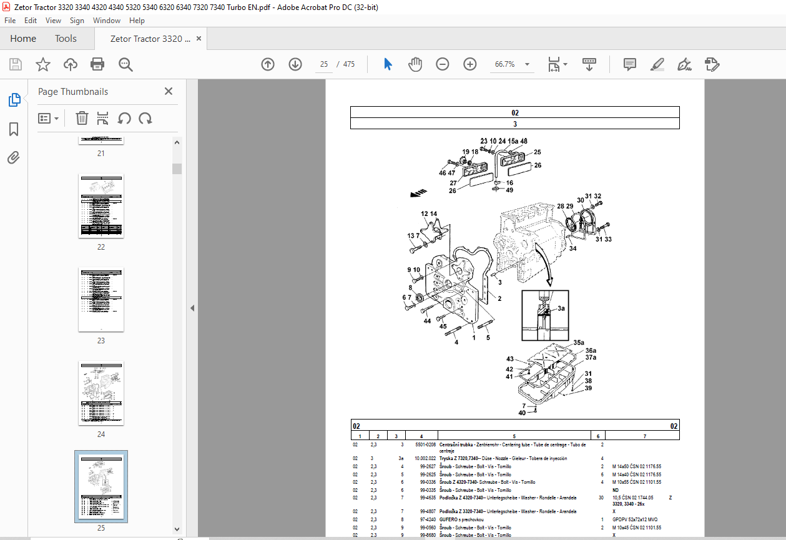The image size is (786, 540).
Task: Click 'M 14x50 ČSN 02 1176.55' cell
Action: (637, 466)
